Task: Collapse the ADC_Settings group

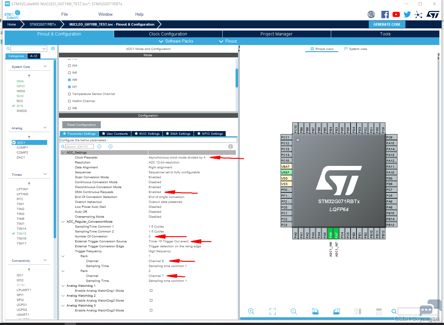Action: coord(63,152)
